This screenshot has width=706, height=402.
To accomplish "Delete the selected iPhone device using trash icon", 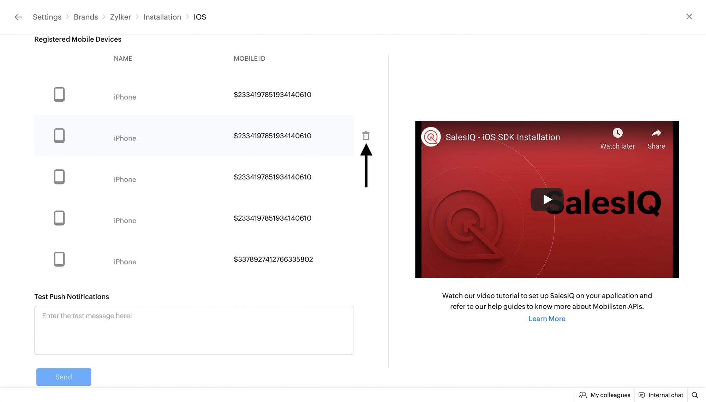I will [x=366, y=136].
